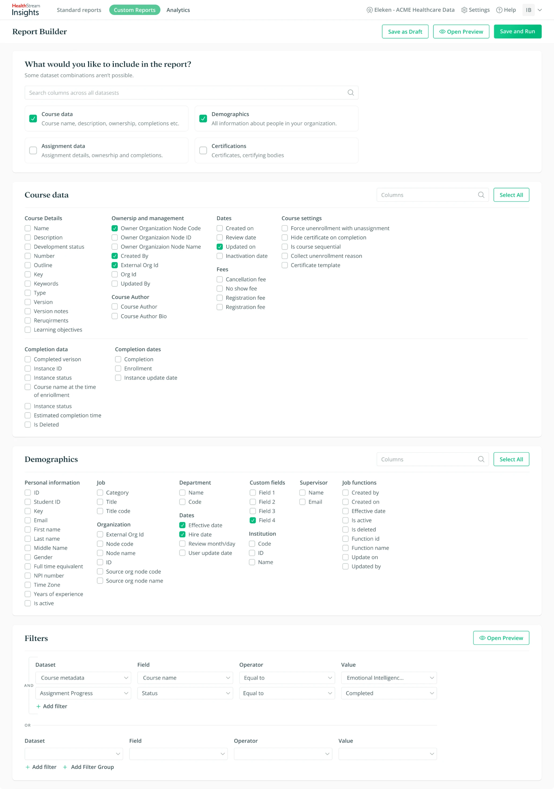Click the user avatar icon next to Eleken
Screen dimensions: 554x789
tap(369, 10)
